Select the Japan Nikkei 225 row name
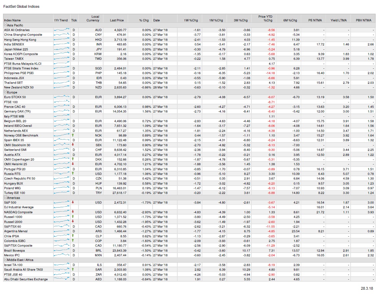The height and width of the screenshot is (305, 380). point(16,49)
